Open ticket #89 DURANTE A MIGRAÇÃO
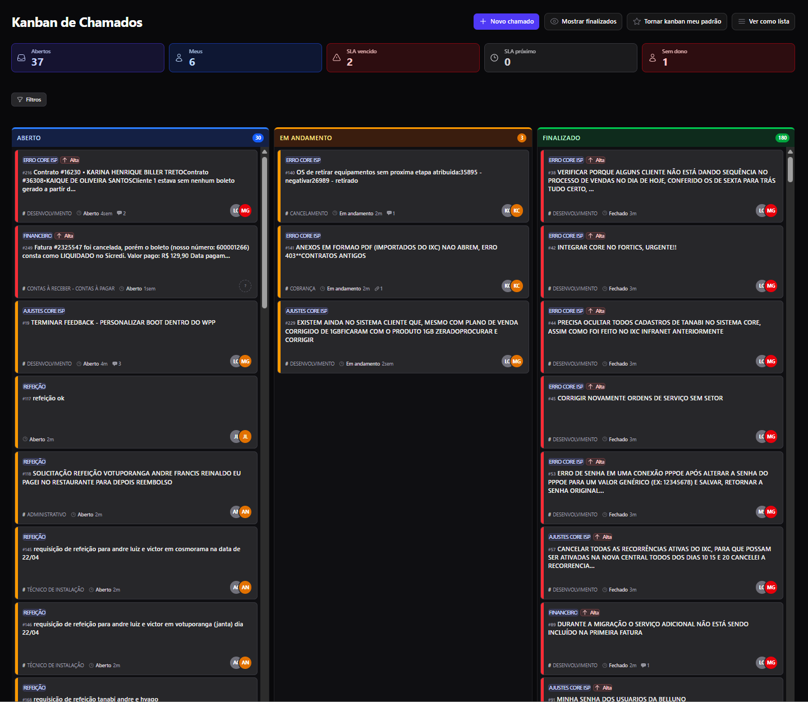Screen dimensions: 808x702 662,638
